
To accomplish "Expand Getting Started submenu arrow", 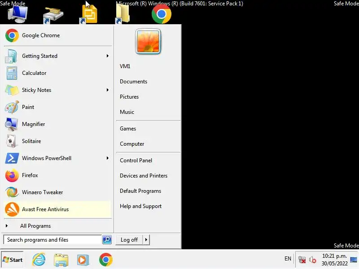I will pyautogui.click(x=107, y=56).
